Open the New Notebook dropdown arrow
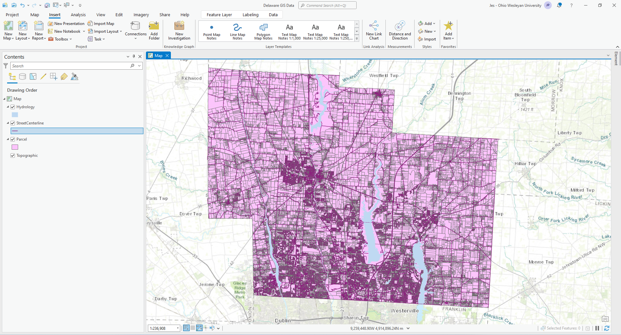The width and height of the screenshot is (621, 335). pos(84,31)
